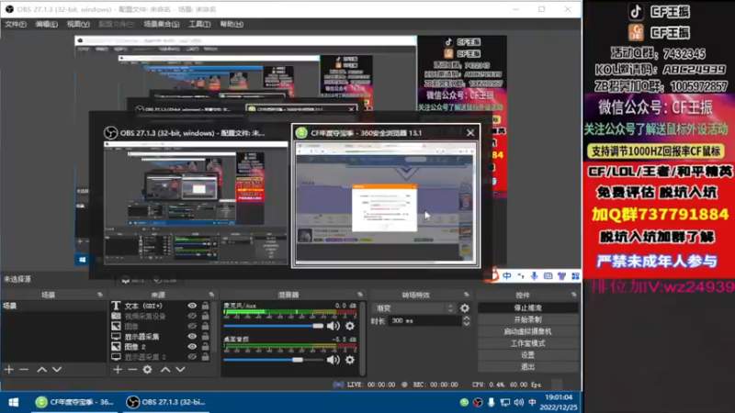Adjust the desktop audio volume slider
This screenshot has width=735, height=413.
coord(273,360)
